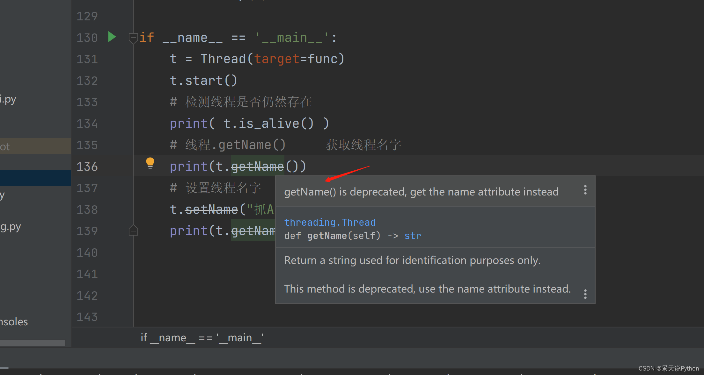Click line number 143 in gutter

[87, 317]
